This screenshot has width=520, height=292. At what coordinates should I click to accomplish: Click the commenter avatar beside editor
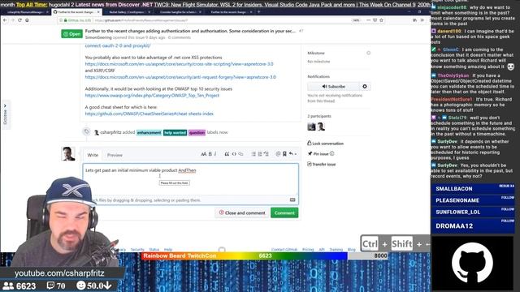pos(68,153)
